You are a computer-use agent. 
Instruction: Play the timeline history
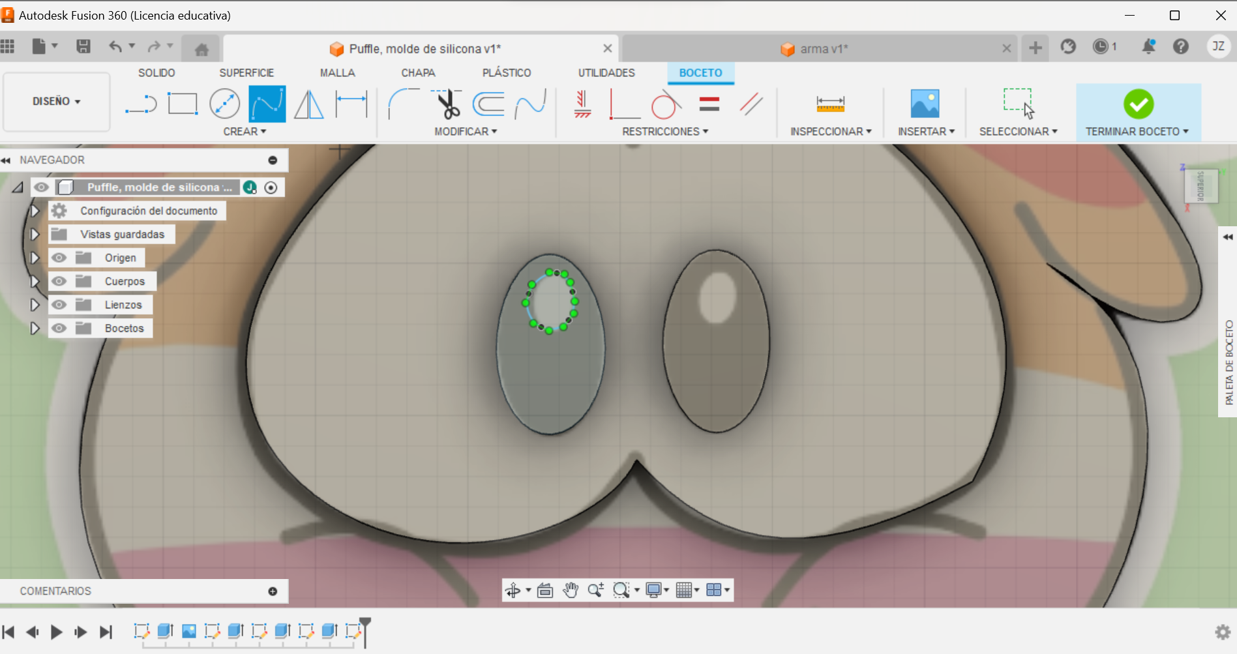[57, 632]
